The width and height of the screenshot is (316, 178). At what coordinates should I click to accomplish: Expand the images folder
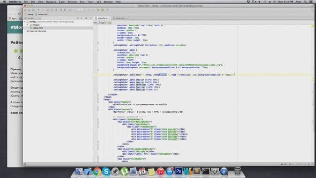pyautogui.click(x=28, y=25)
